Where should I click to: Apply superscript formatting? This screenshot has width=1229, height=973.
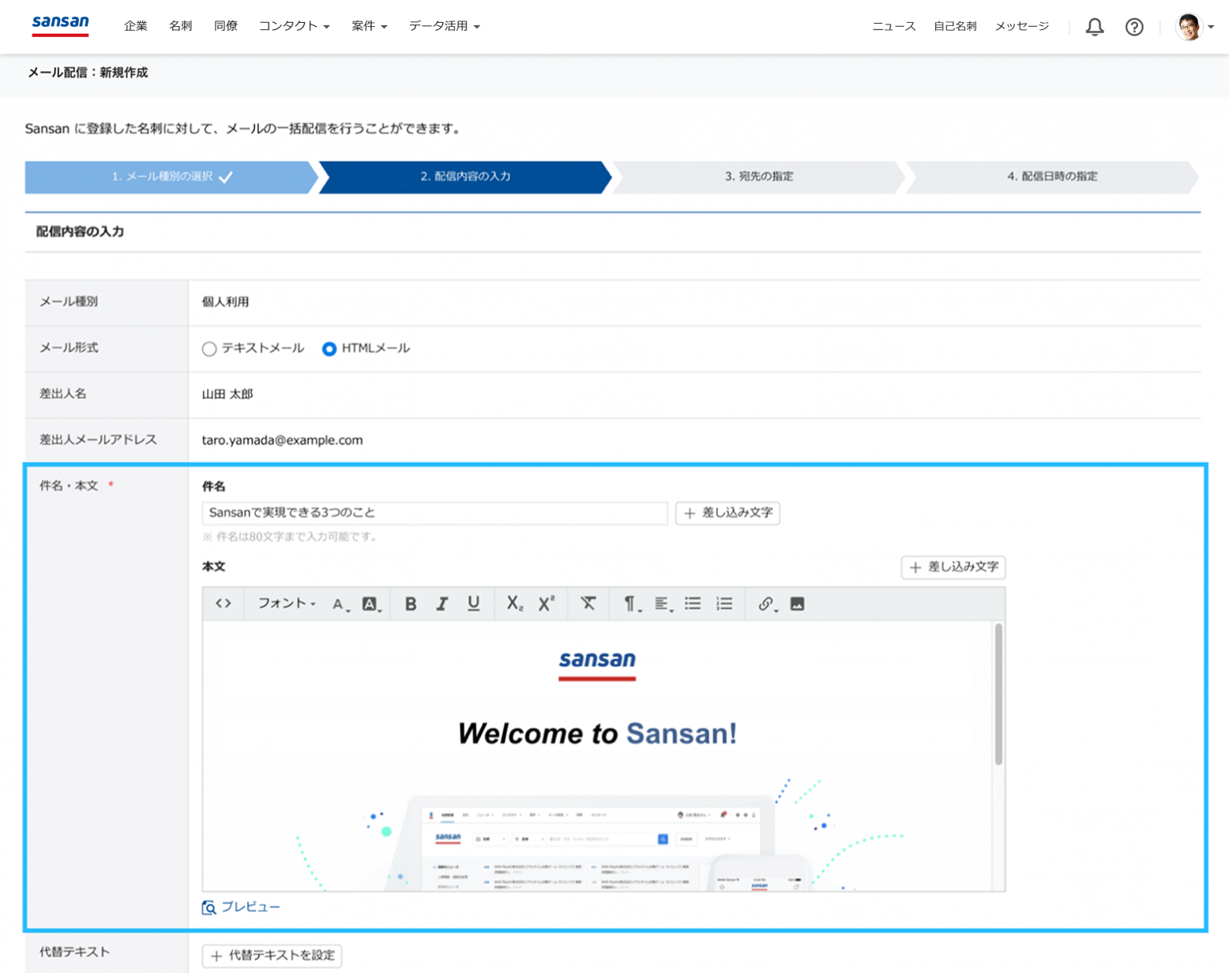click(547, 604)
